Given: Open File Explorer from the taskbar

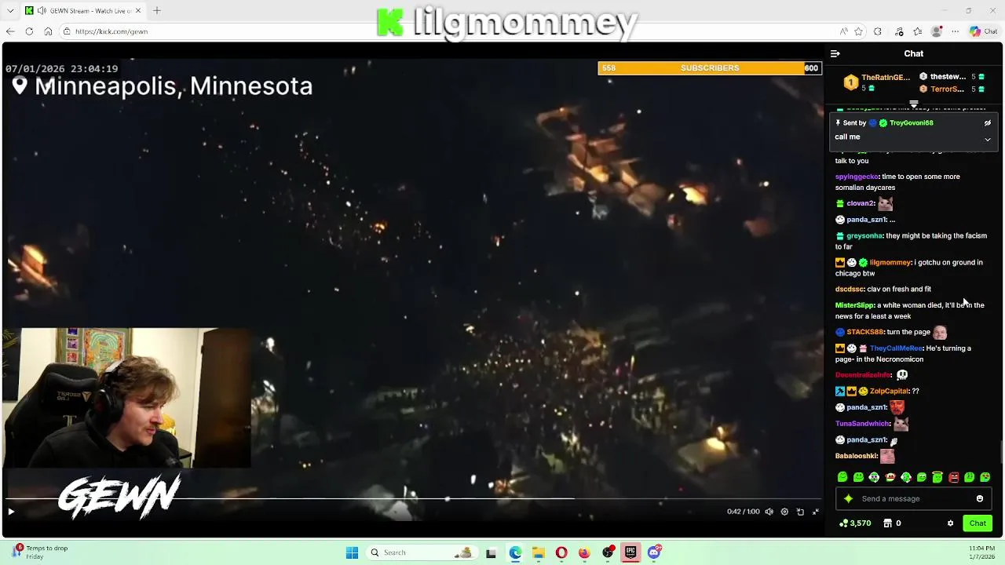Looking at the screenshot, I should [x=538, y=552].
